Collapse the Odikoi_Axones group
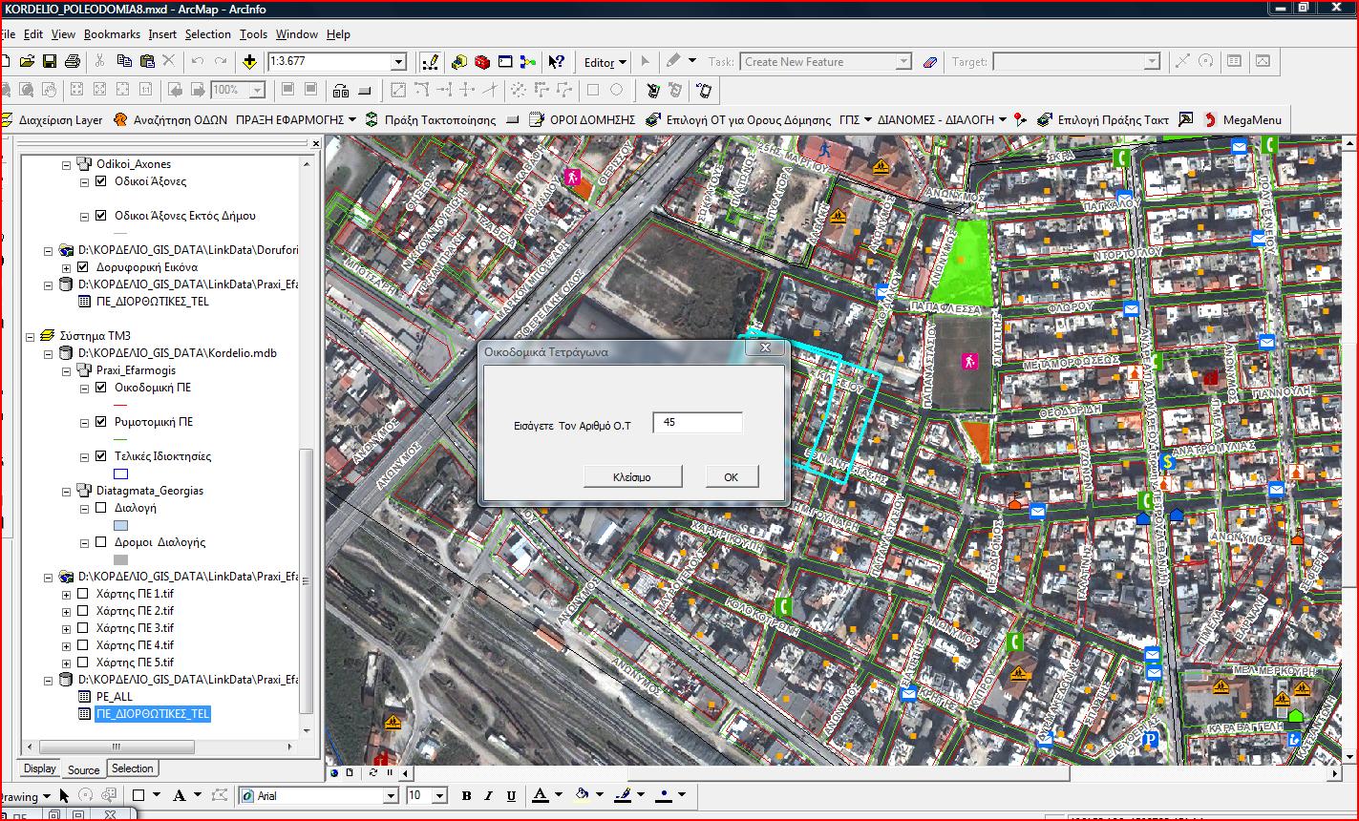1359x821 pixels. pos(66,164)
